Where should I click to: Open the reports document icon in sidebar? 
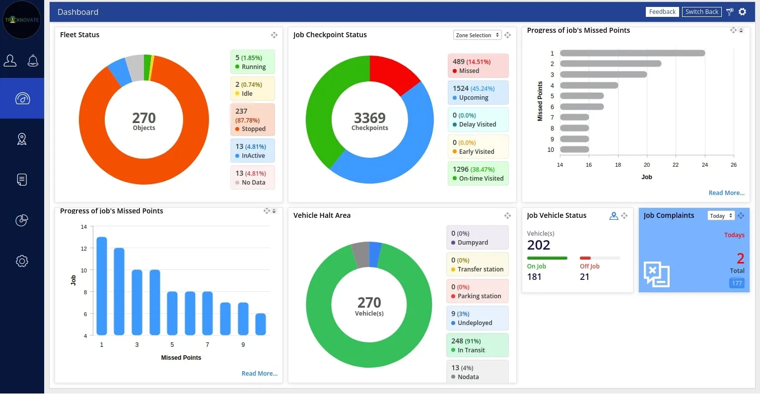[x=22, y=180]
